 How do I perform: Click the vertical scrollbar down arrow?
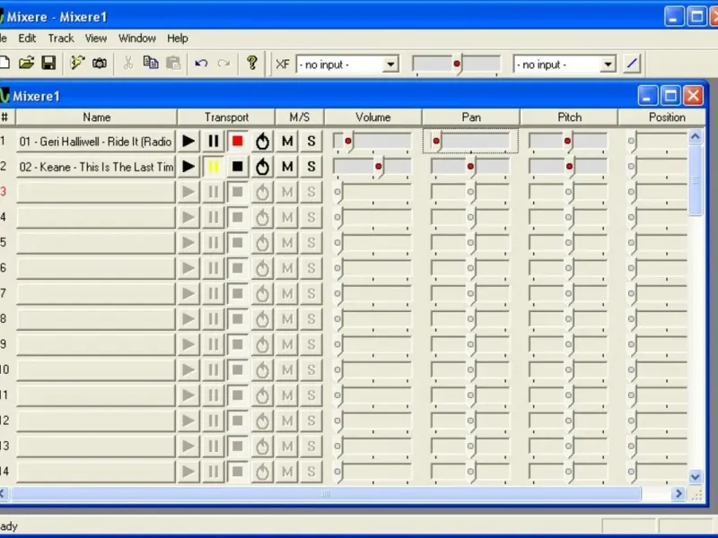pyautogui.click(x=695, y=477)
